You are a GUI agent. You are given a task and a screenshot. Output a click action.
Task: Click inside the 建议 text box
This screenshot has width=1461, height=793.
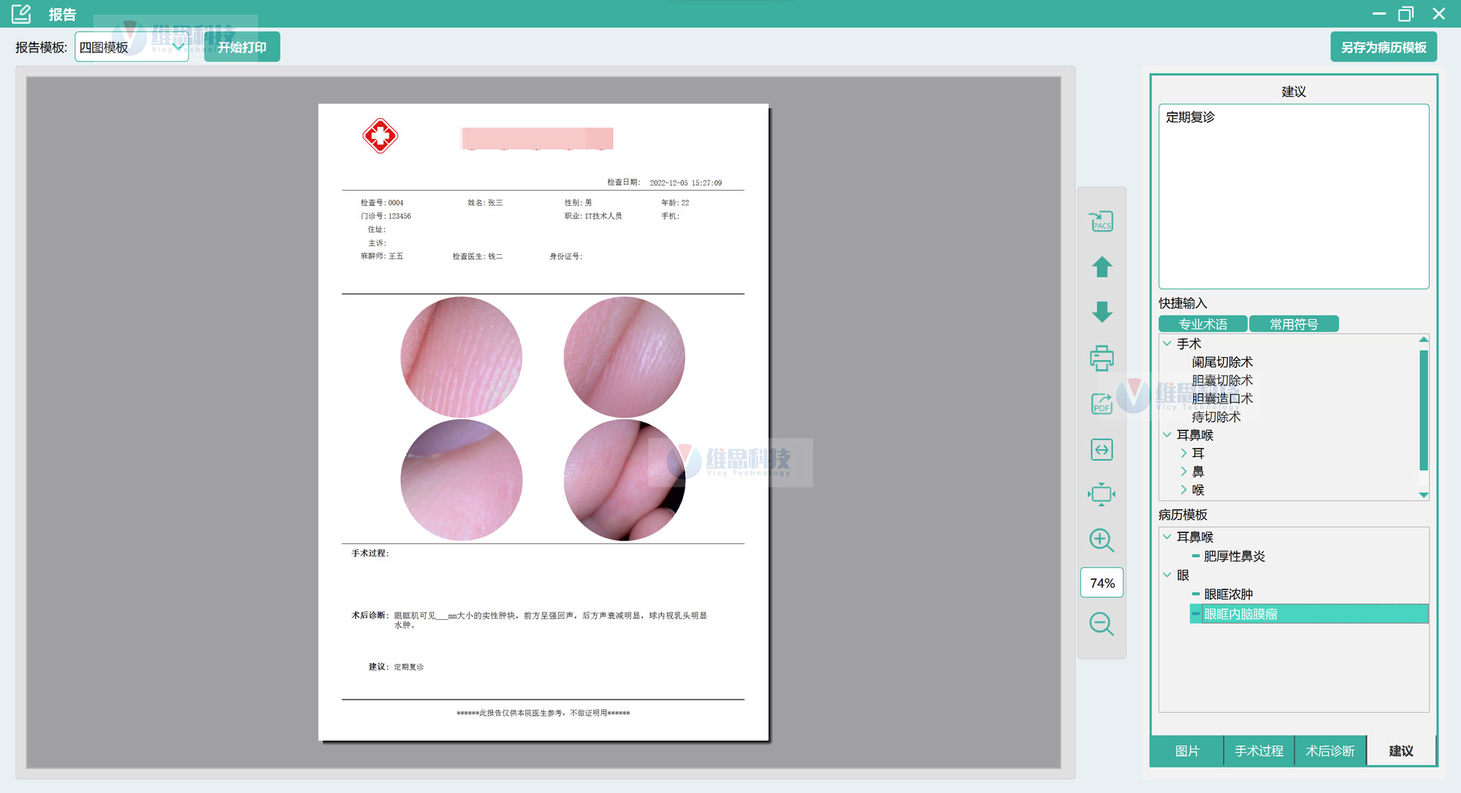1293,197
